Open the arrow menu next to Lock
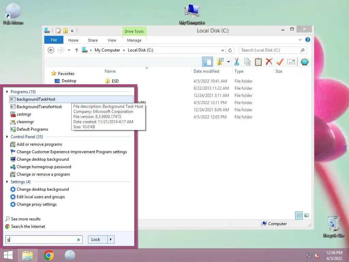Image resolution: width=349 pixels, height=262 pixels. [x=111, y=239]
